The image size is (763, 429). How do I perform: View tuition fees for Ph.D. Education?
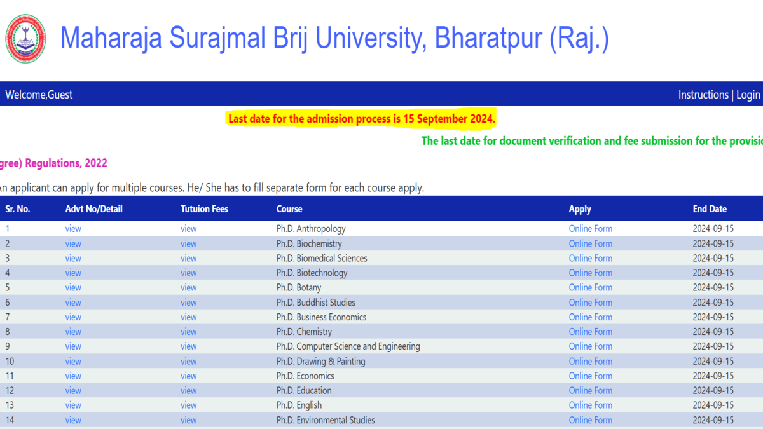pyautogui.click(x=189, y=391)
